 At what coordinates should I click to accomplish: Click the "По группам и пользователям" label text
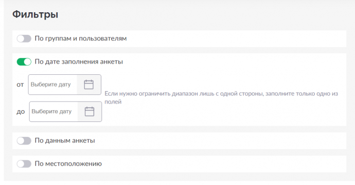click(x=81, y=38)
